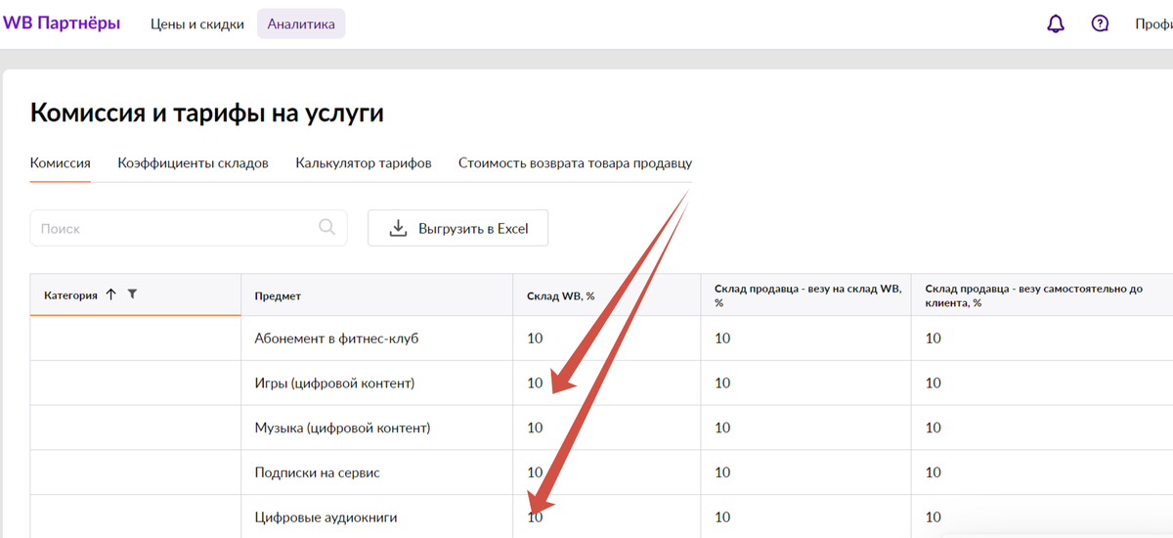Click везу на склад WB value for Игры
This screenshot has height=538, width=1173.
pos(722,383)
